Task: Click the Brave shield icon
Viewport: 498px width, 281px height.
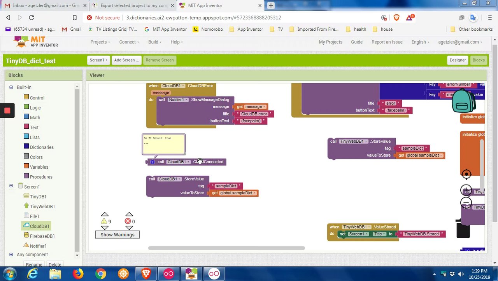Action: tap(396, 17)
